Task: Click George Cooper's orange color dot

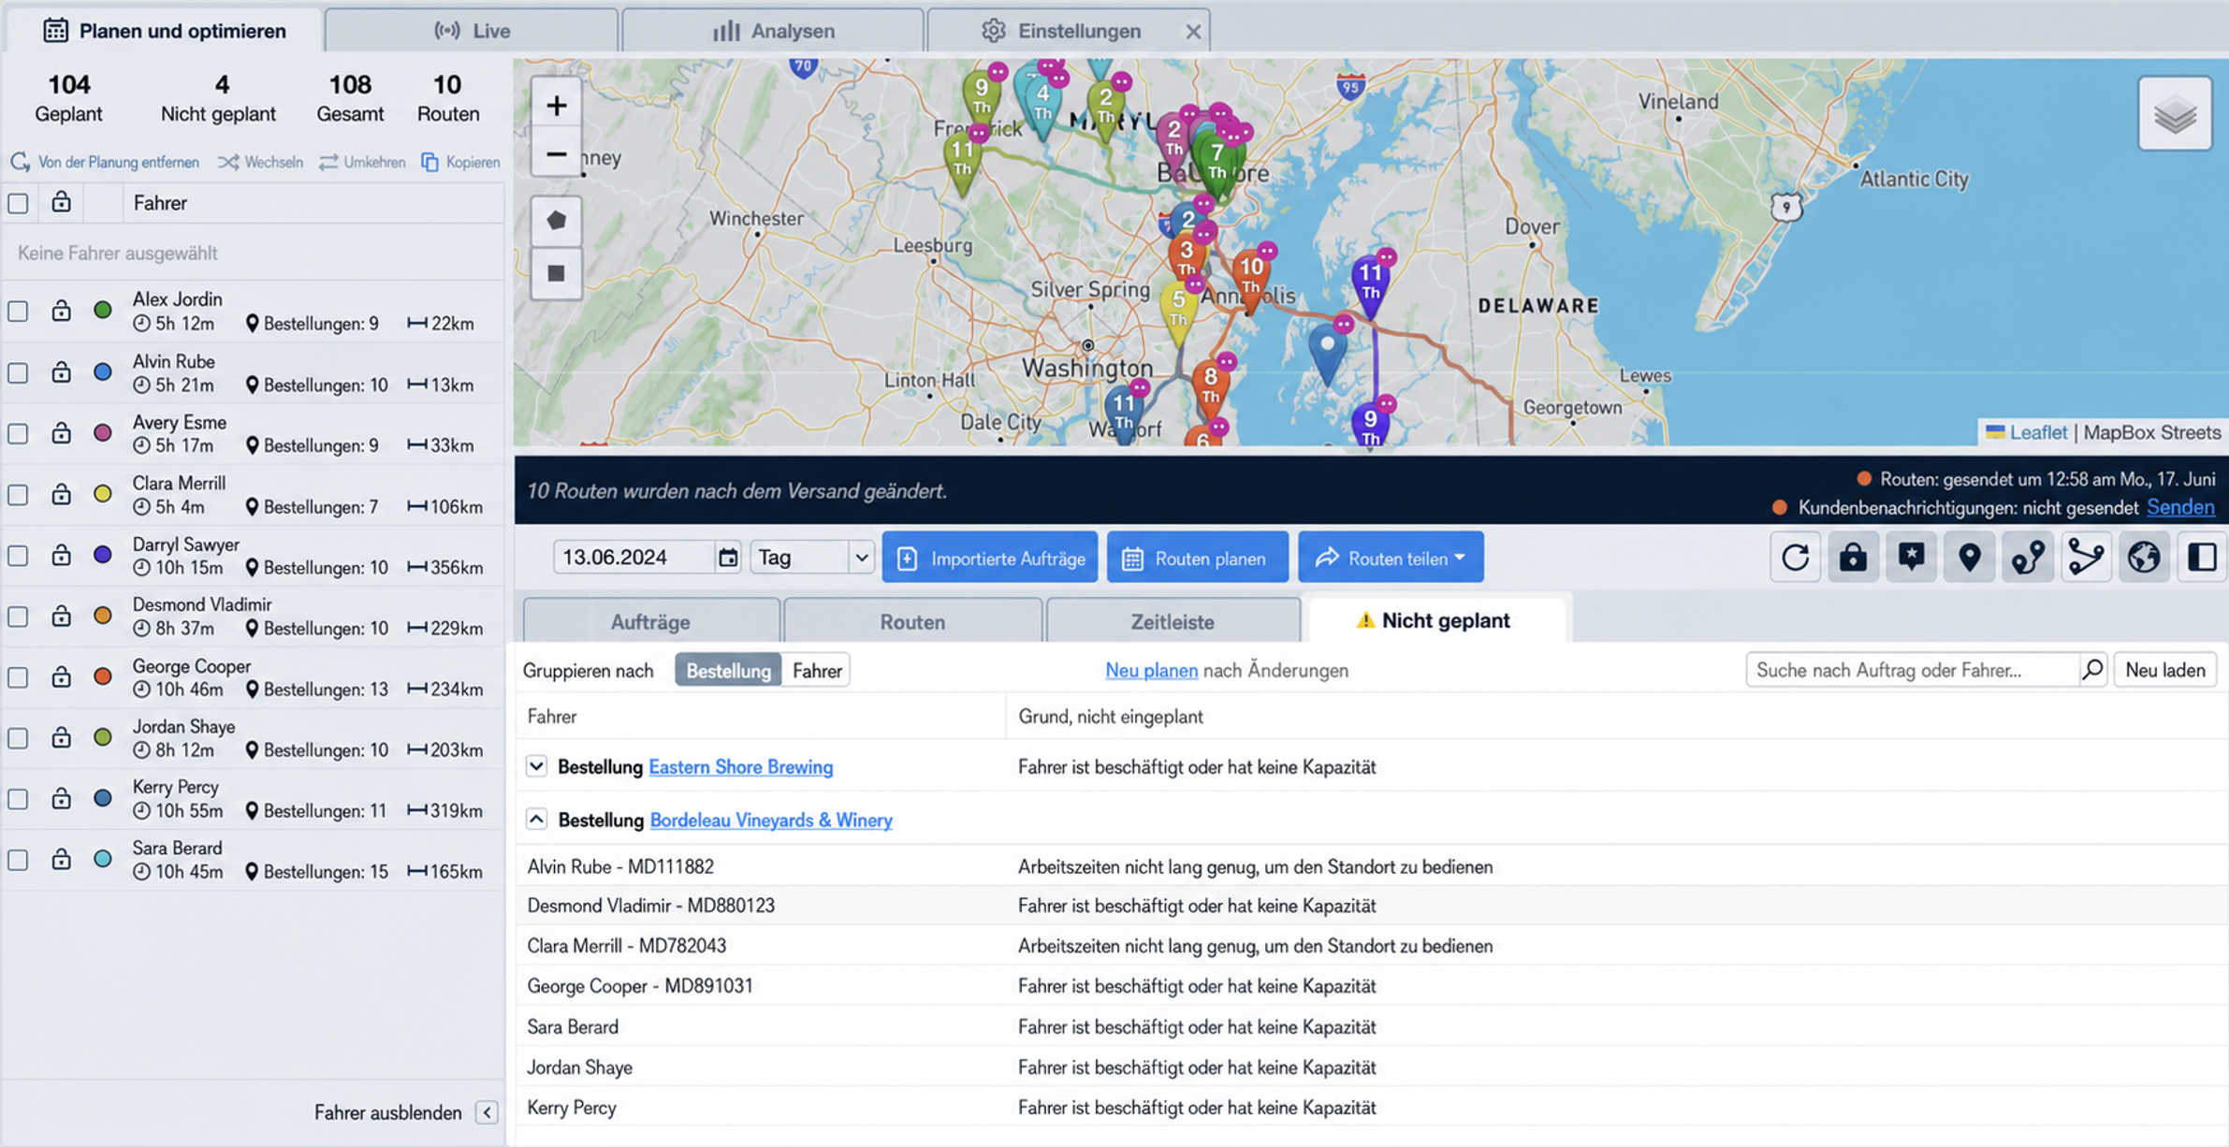Action: point(103,676)
